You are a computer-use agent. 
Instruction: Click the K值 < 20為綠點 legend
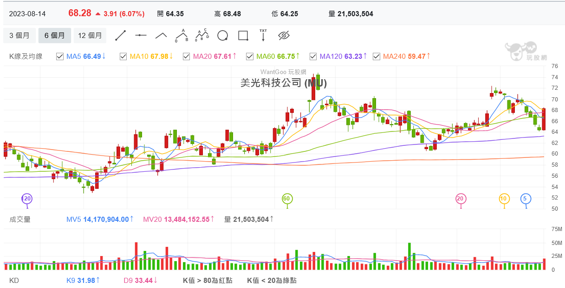[x=272, y=280]
